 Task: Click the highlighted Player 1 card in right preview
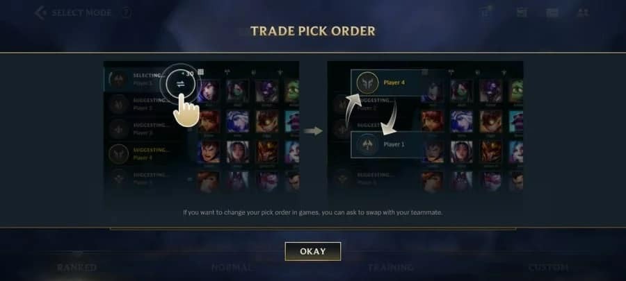coord(387,145)
